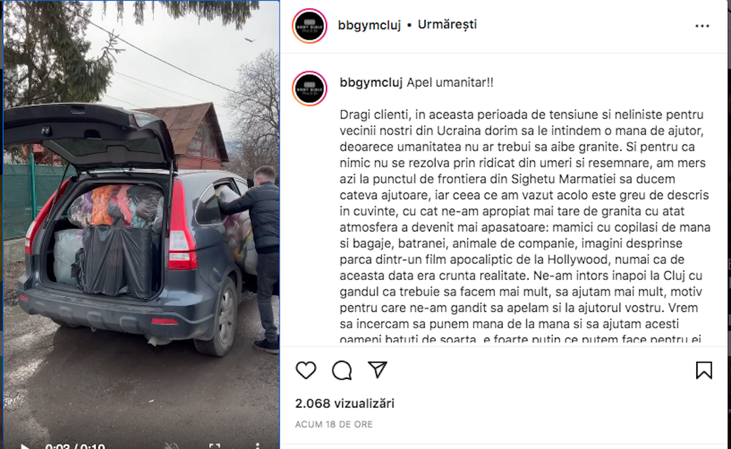Viewport: 731px width, 449px height.
Task: Open the ACUM 18 DE ORE timestamp
Action: tap(334, 424)
